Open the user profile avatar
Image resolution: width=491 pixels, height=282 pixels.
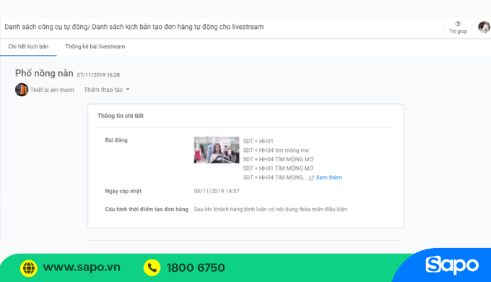484,27
